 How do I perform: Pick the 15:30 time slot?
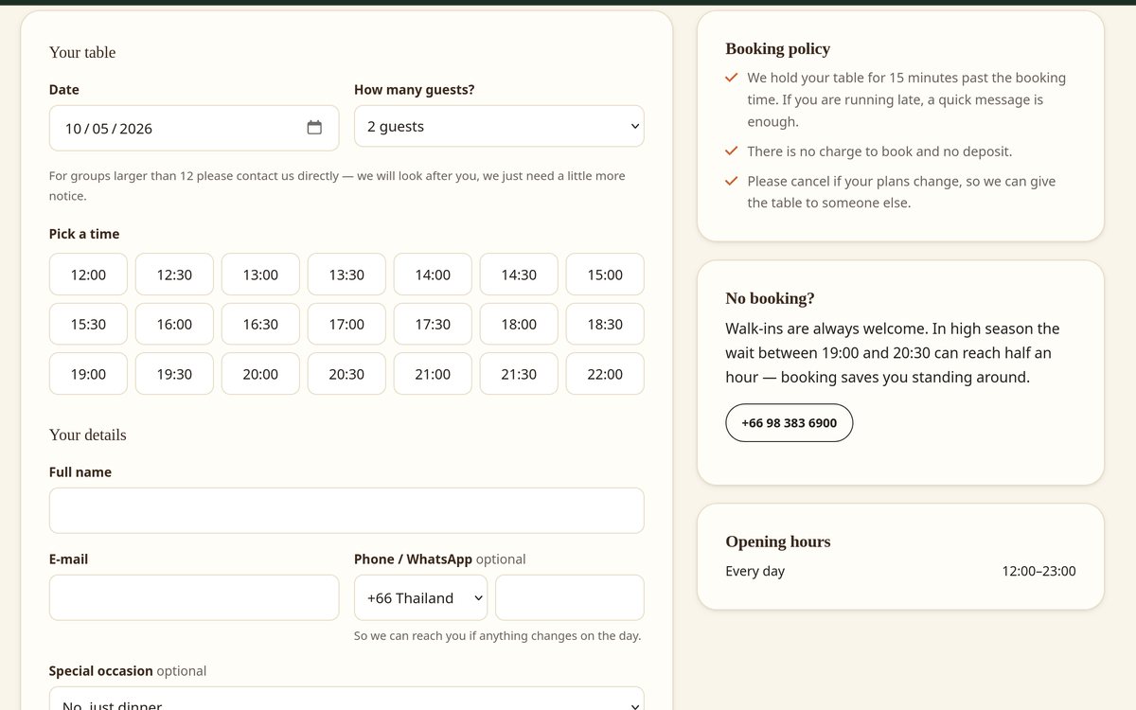[x=88, y=324]
